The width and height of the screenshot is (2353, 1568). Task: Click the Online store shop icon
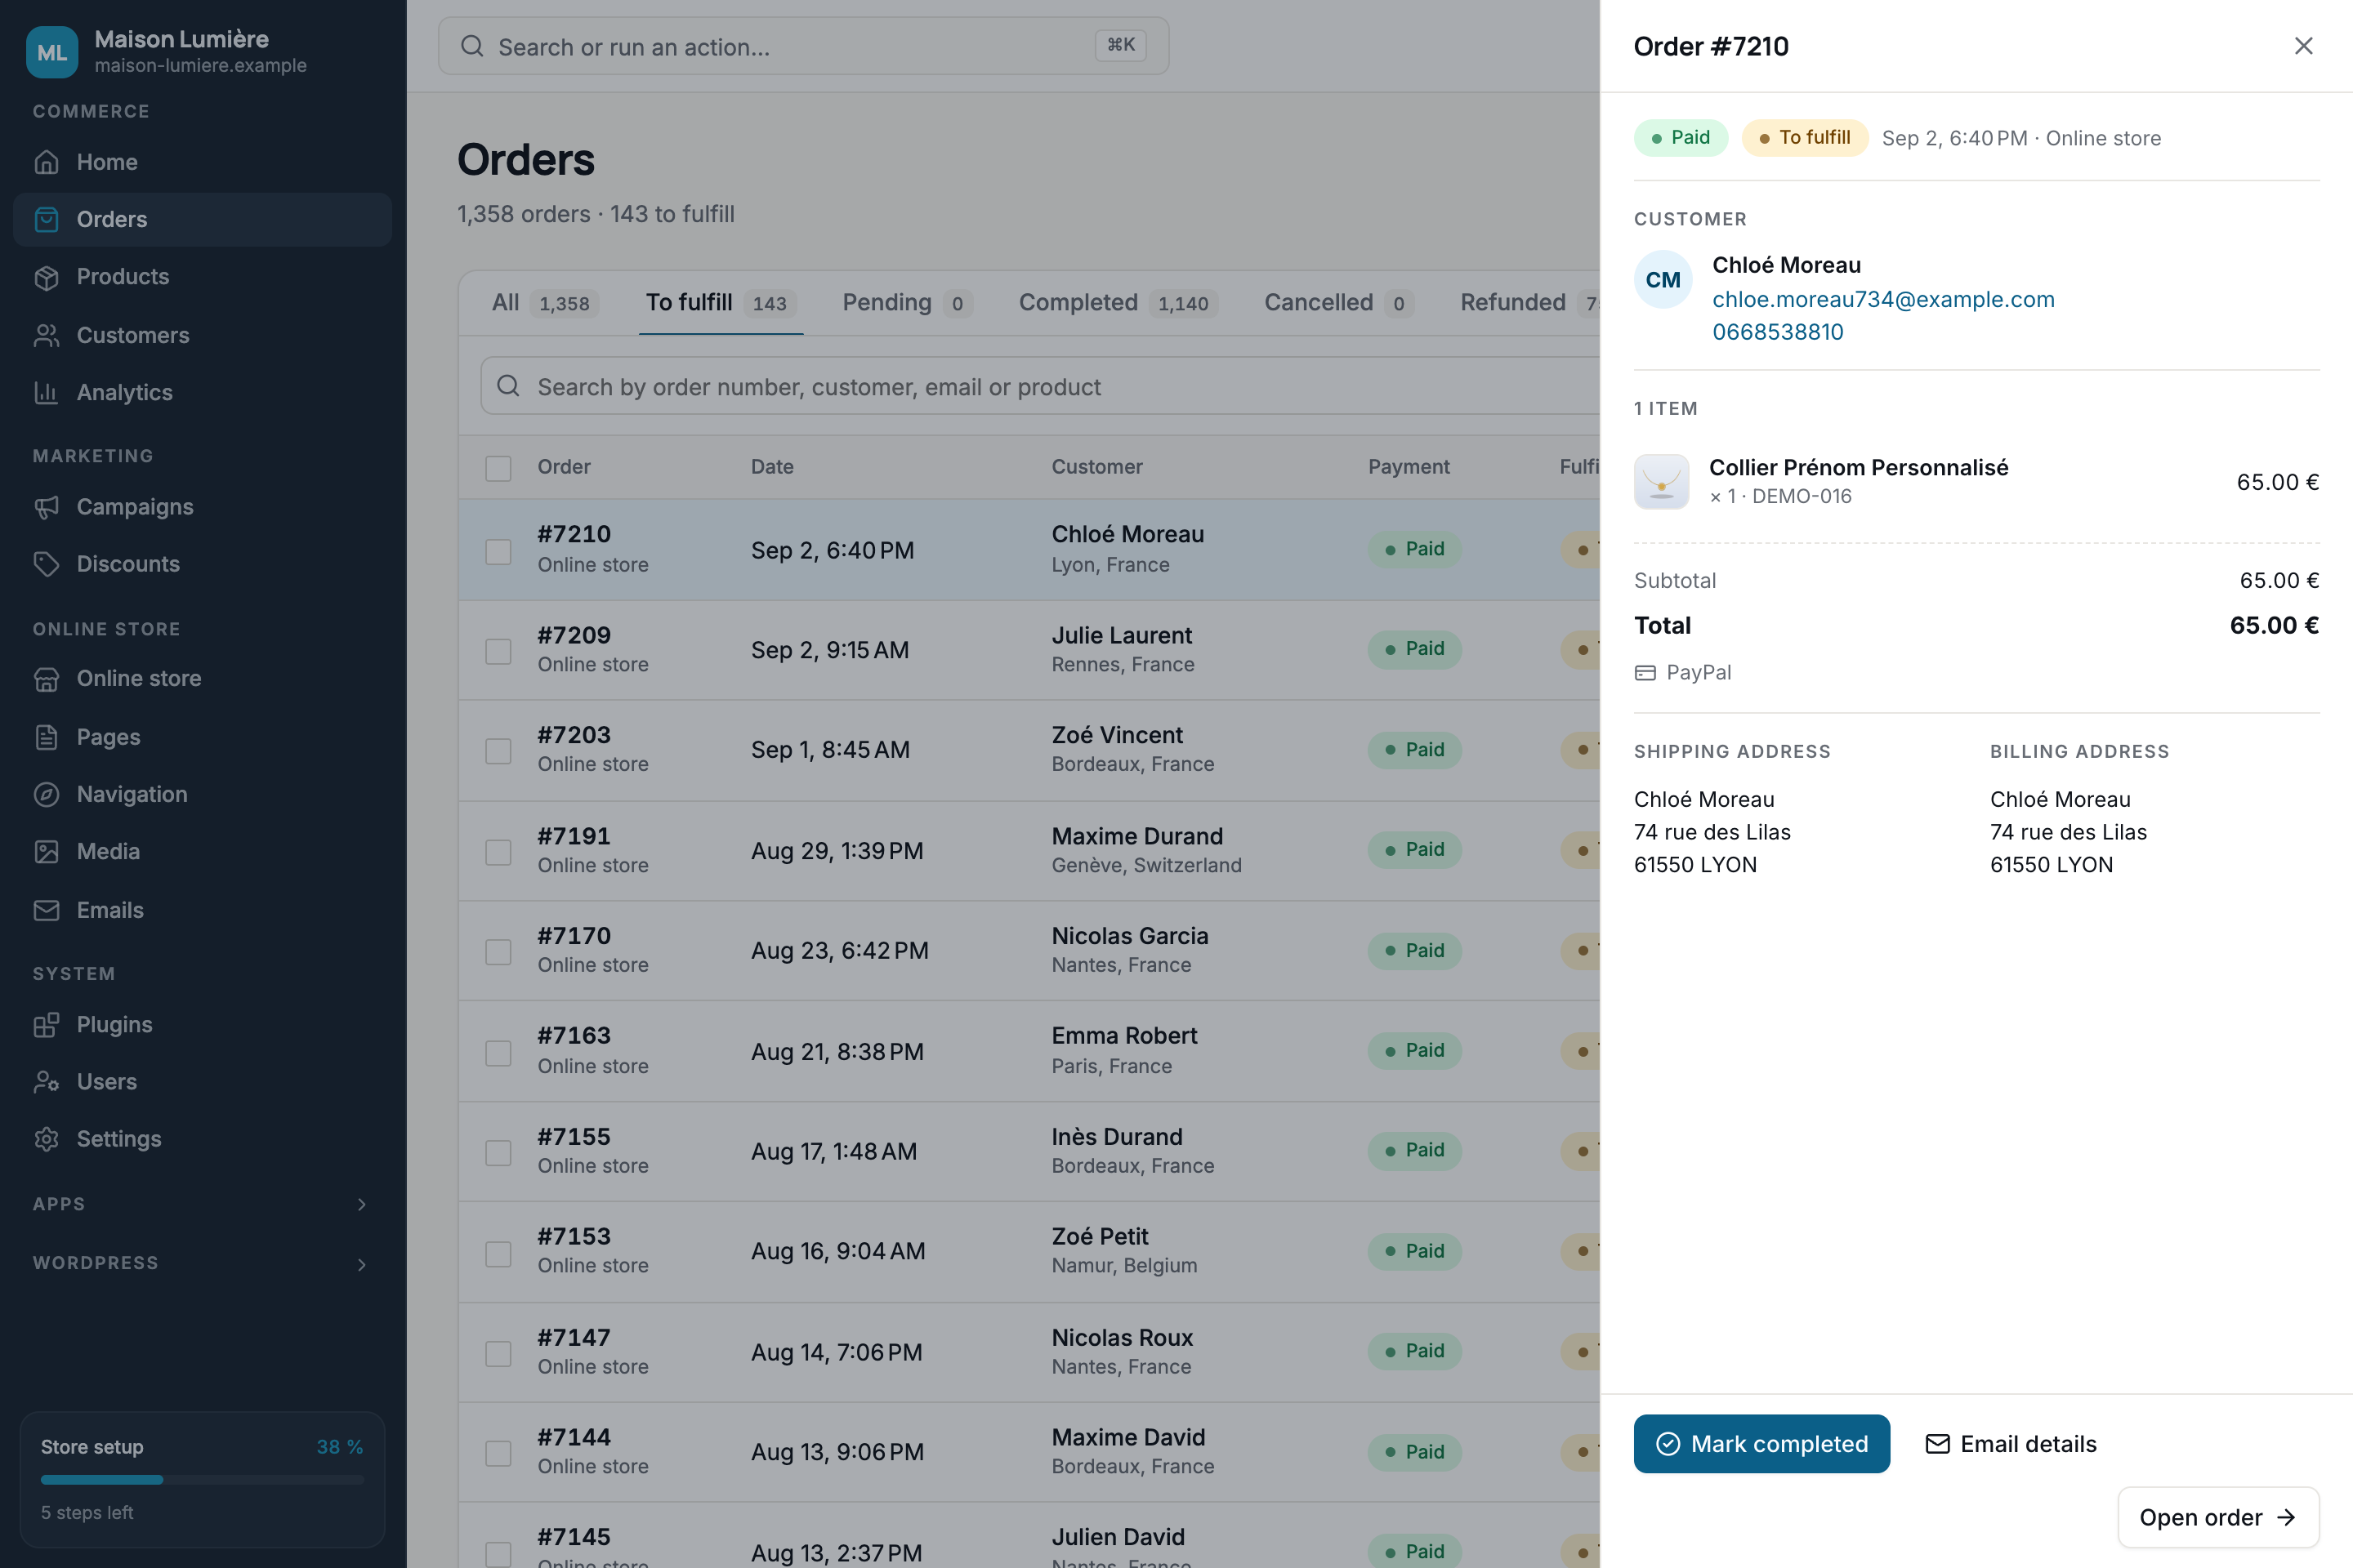pos(46,679)
